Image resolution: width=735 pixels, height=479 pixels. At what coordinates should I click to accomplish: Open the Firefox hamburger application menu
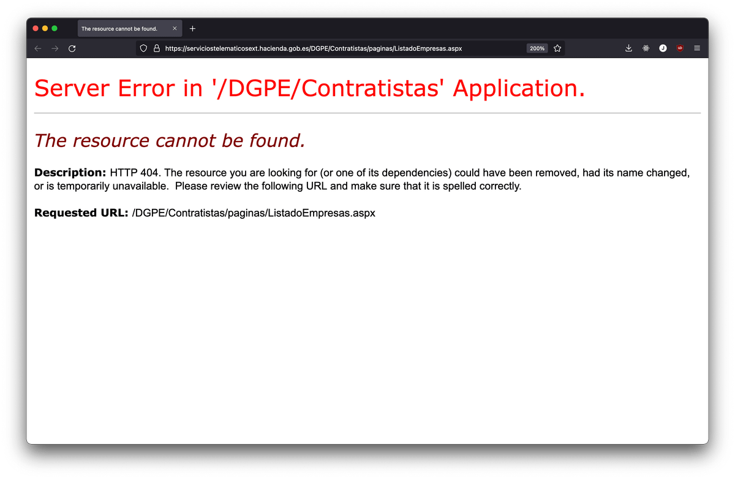click(x=697, y=48)
